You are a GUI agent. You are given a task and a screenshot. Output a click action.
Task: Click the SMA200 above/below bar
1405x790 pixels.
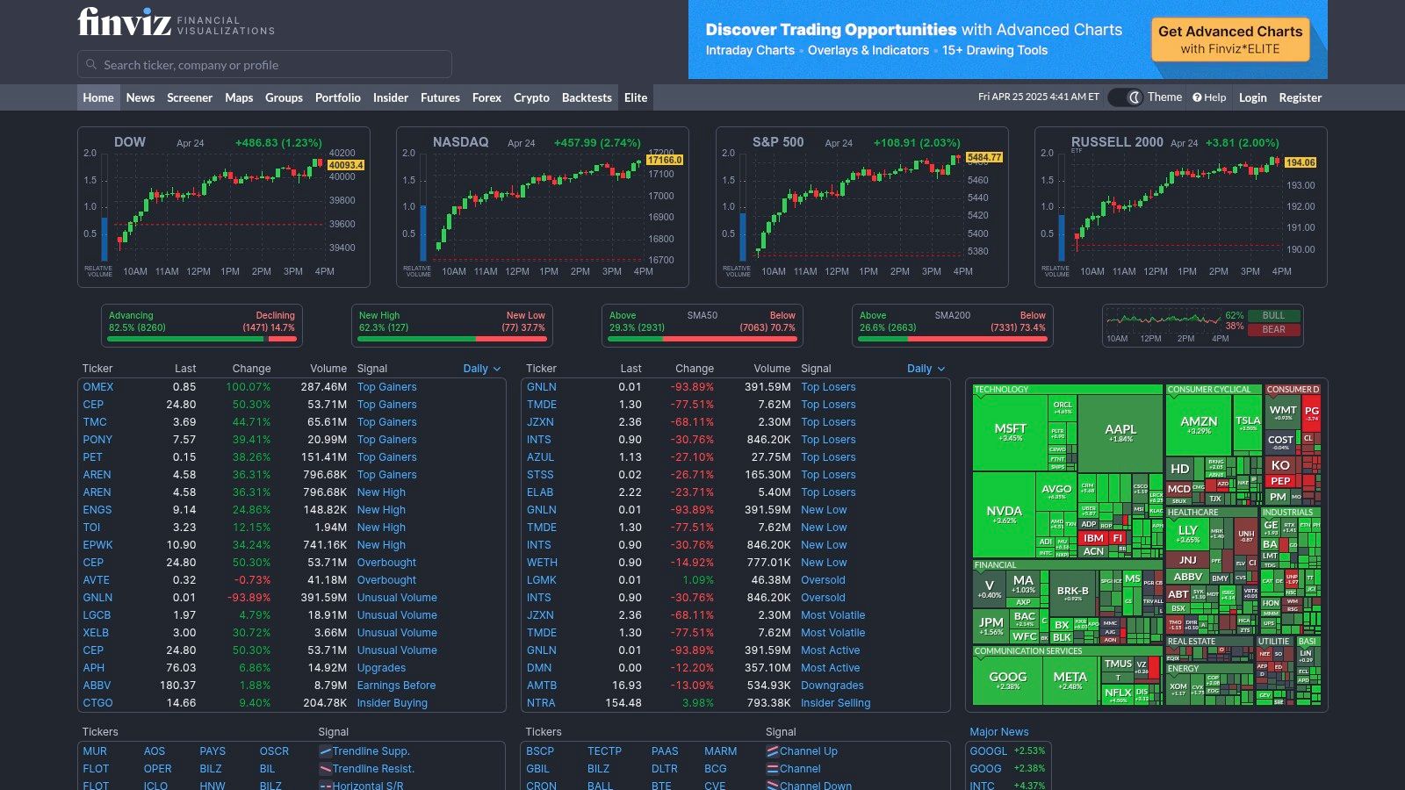coord(953,339)
